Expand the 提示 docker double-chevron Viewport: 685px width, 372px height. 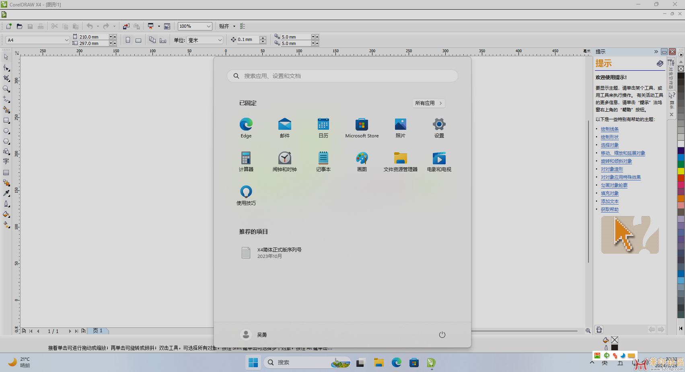click(x=656, y=51)
